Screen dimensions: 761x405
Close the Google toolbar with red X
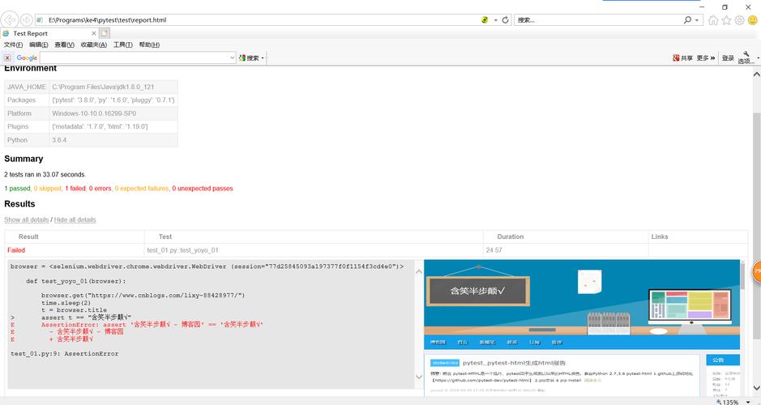coord(7,58)
